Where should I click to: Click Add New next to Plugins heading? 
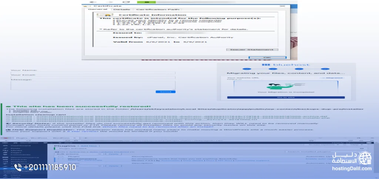[x=89, y=146]
